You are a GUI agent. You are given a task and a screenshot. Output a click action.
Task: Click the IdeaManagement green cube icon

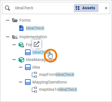pyautogui.click(x=21, y=60)
